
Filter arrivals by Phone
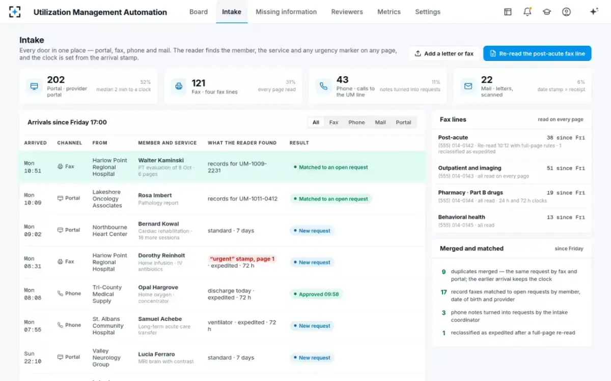[356, 122]
